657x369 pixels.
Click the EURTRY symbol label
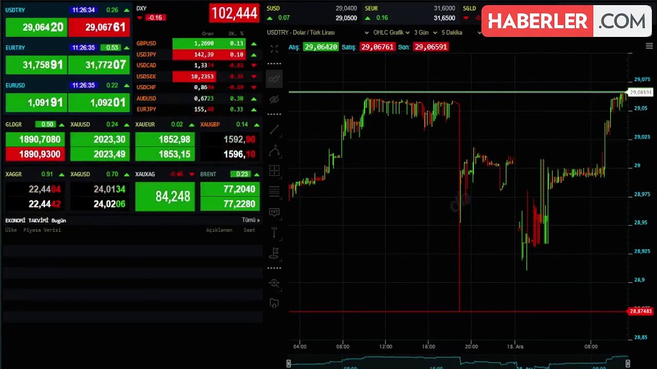click(15, 48)
